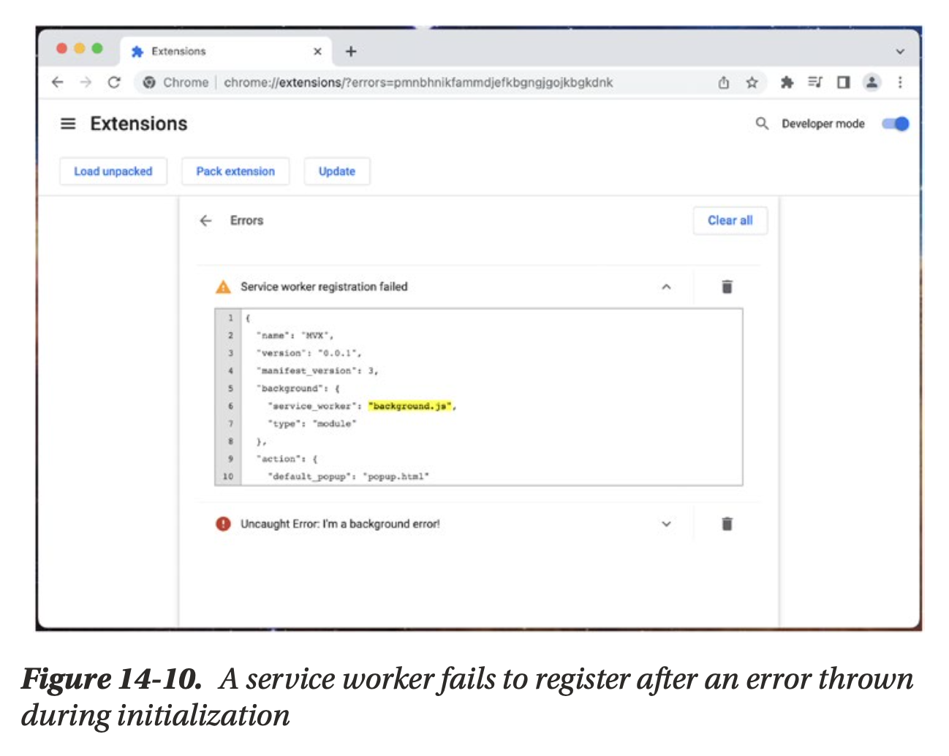The height and width of the screenshot is (756, 949).
Task: Go back from the Errors page
Action: (x=206, y=221)
